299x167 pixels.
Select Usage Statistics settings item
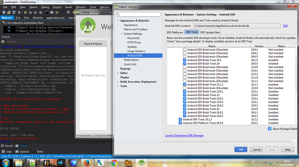click(x=136, y=51)
